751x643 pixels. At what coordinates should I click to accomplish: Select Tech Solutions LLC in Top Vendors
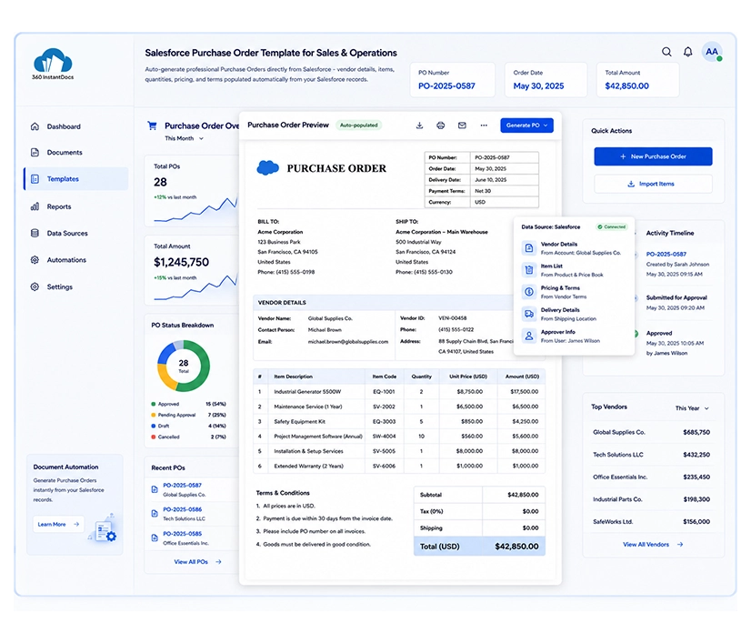point(651,455)
